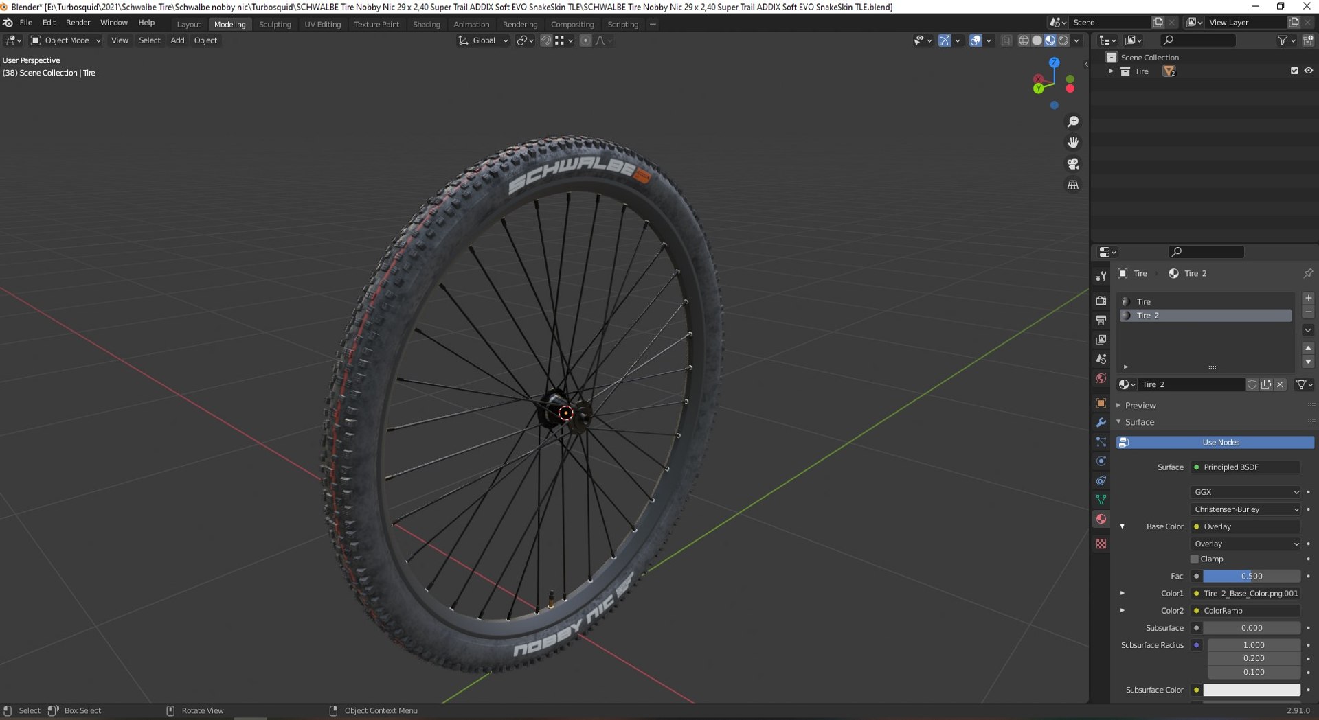Click the Principled BSDF surface shader field
1319x720 pixels.
pyautogui.click(x=1245, y=467)
